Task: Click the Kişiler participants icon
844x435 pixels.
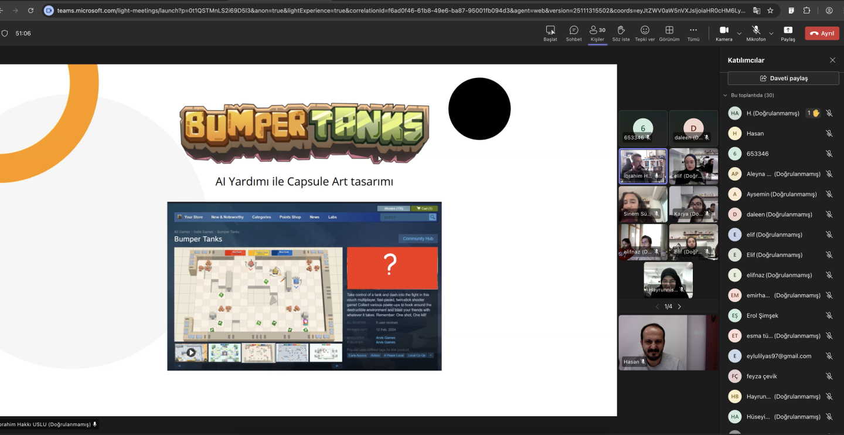Action: tap(597, 33)
